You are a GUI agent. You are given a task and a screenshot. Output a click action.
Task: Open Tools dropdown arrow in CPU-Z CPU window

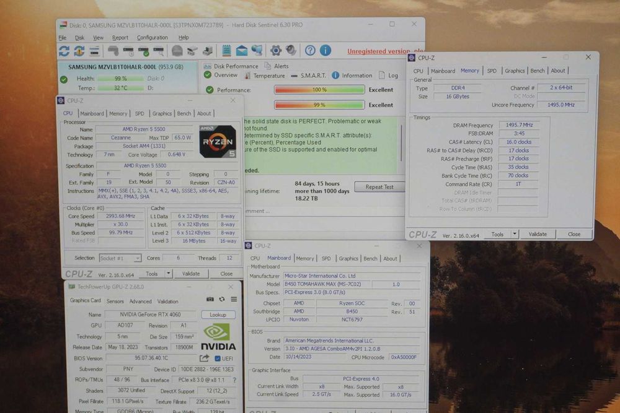(169, 273)
